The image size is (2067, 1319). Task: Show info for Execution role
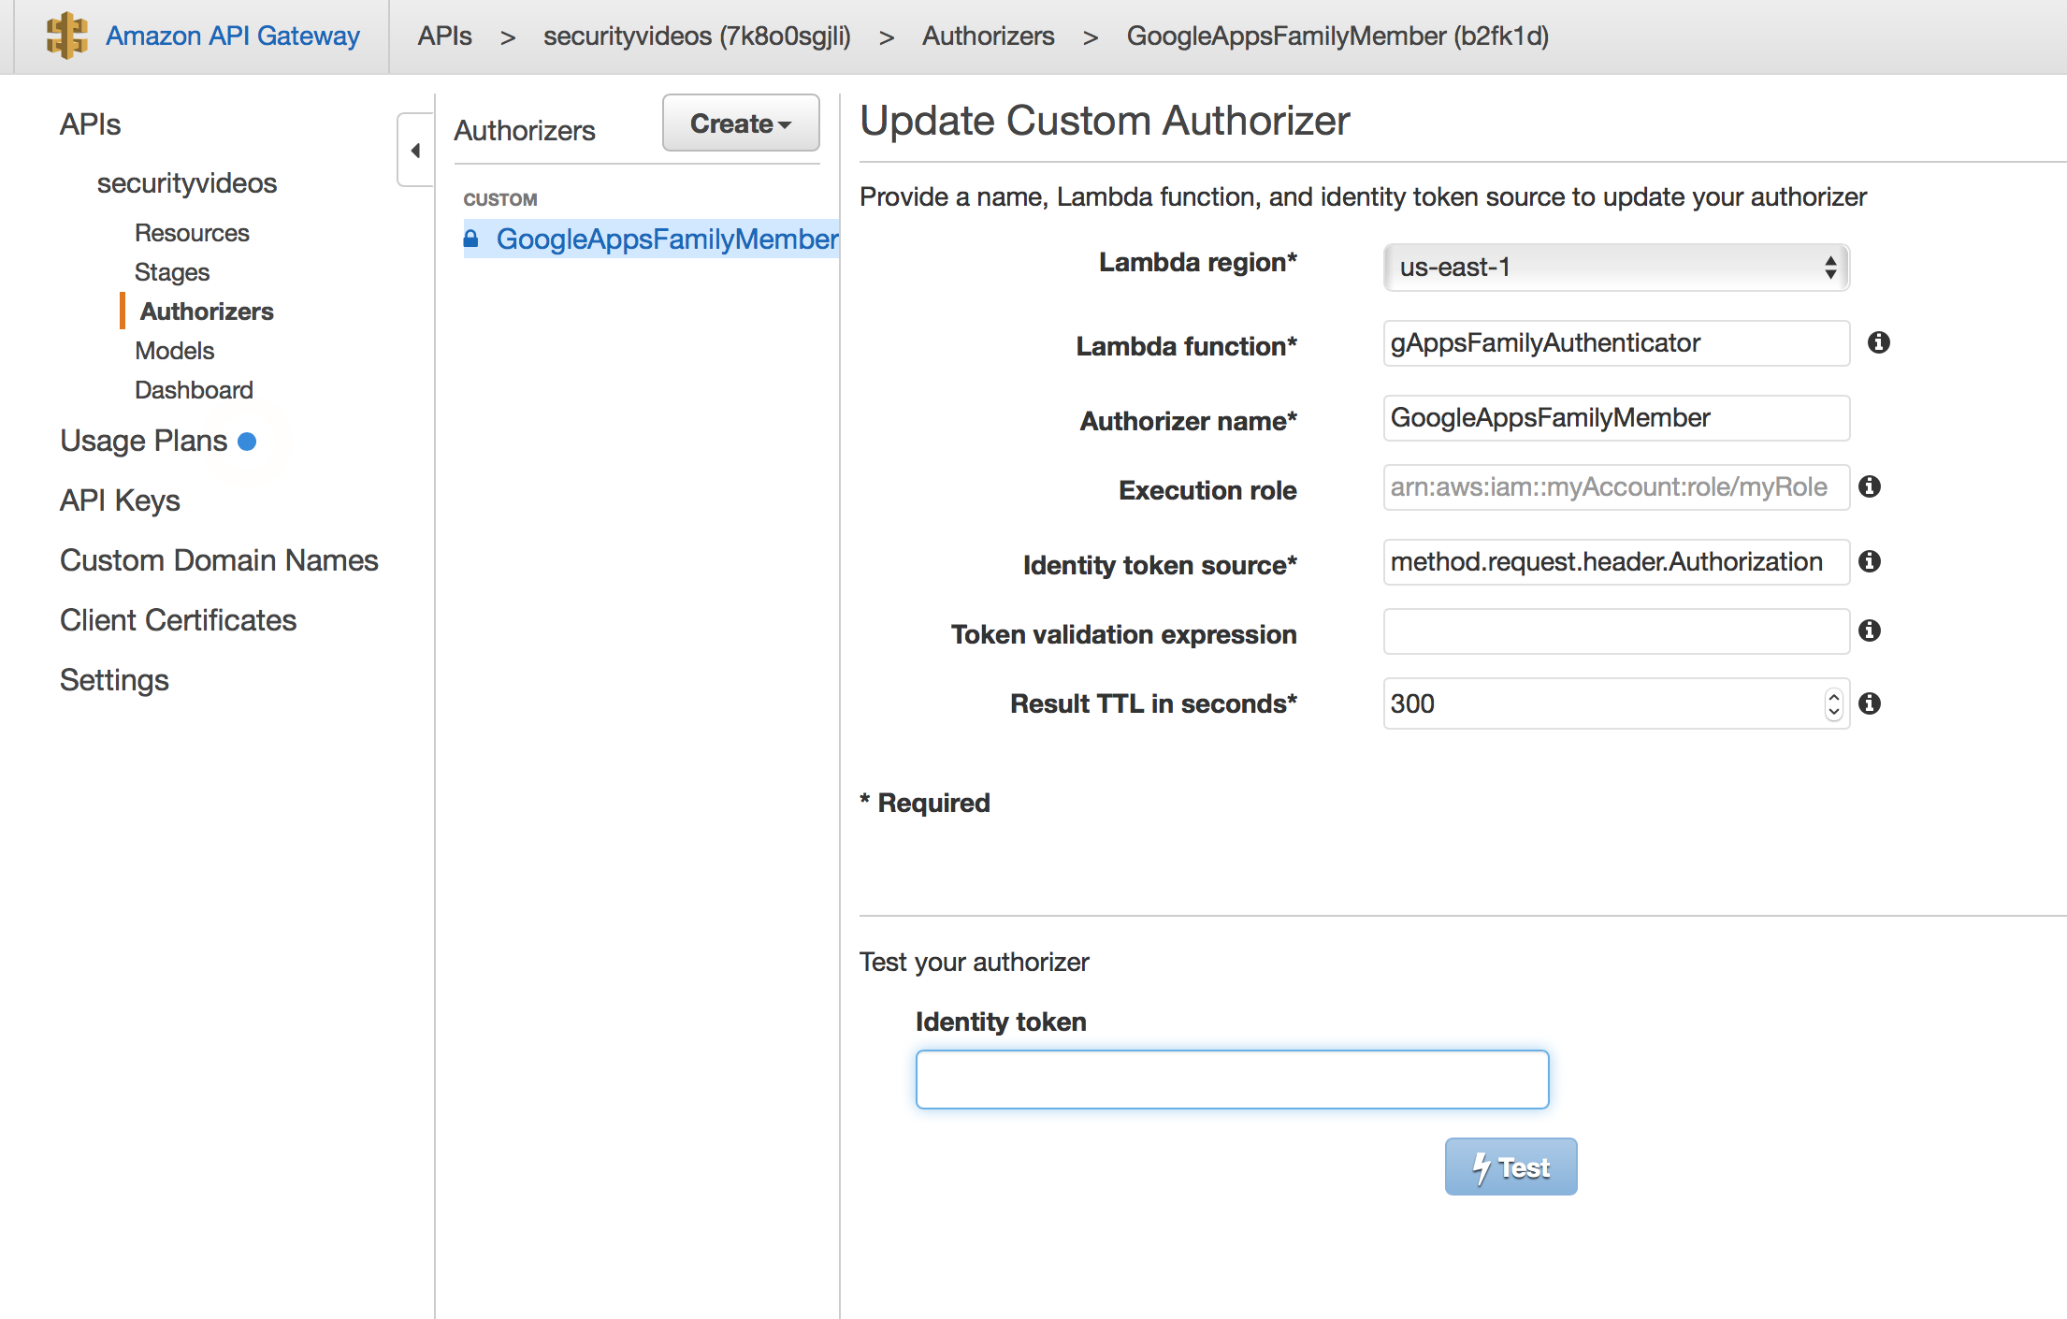pos(1870,486)
